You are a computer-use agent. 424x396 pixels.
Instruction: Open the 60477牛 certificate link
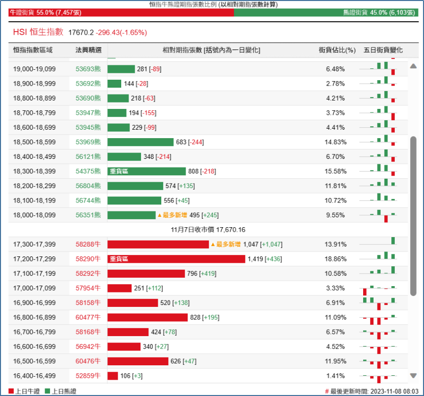pos(88,317)
